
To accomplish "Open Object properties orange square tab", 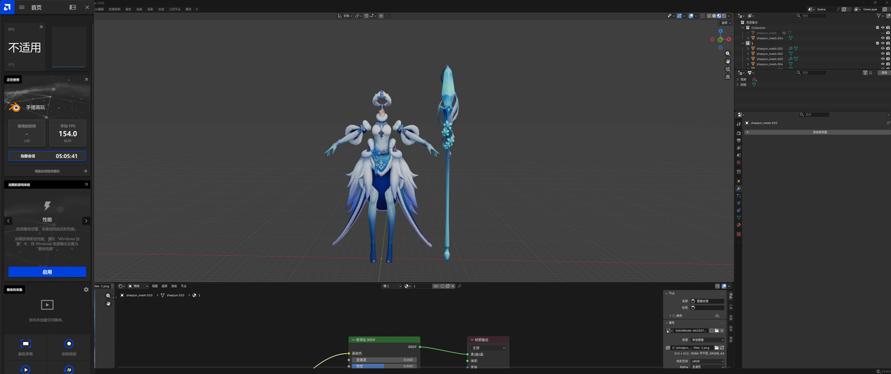I will coord(739,181).
